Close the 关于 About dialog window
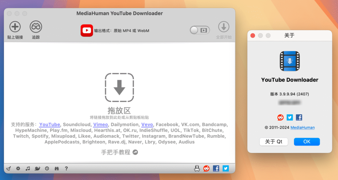Screen dimensions: 338x180 click(253, 36)
